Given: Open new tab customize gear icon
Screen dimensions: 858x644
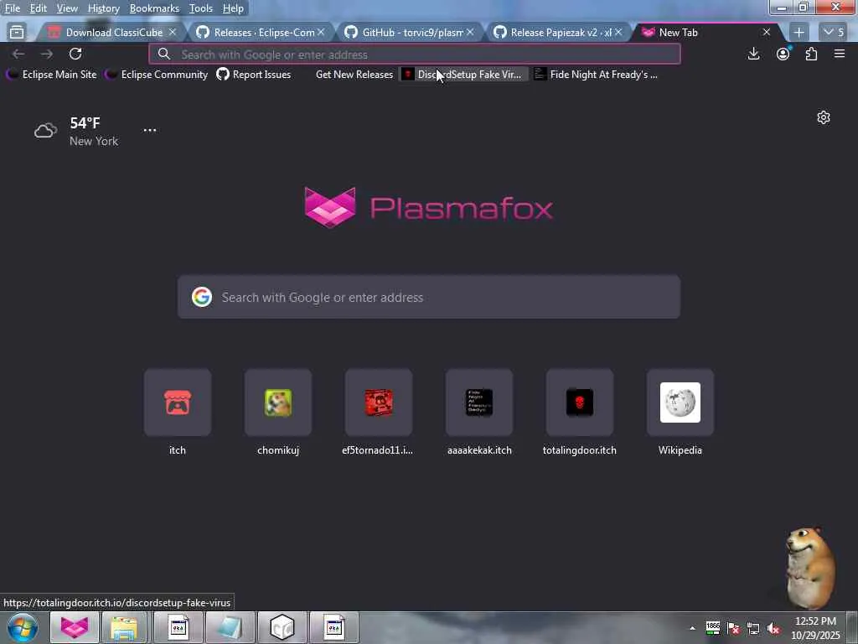Looking at the screenshot, I should (x=823, y=117).
